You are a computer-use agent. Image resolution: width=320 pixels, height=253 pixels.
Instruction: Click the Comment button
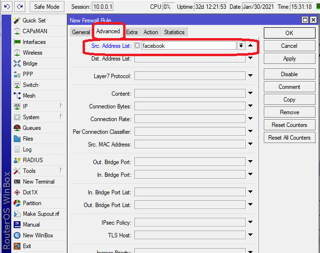point(289,87)
